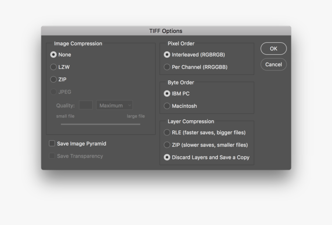The image size is (332, 225).
Task: Select None image compression option
Action: point(53,55)
